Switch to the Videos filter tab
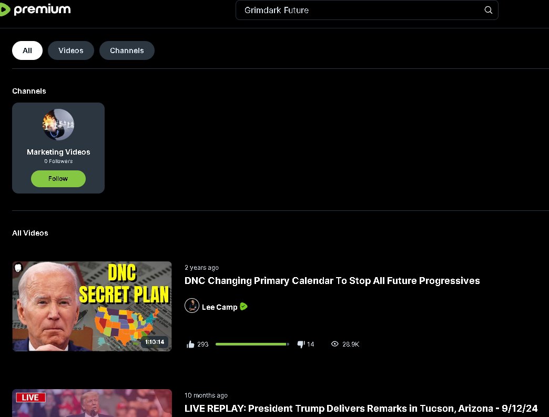Viewport: 549px width, 417px height. click(70, 50)
